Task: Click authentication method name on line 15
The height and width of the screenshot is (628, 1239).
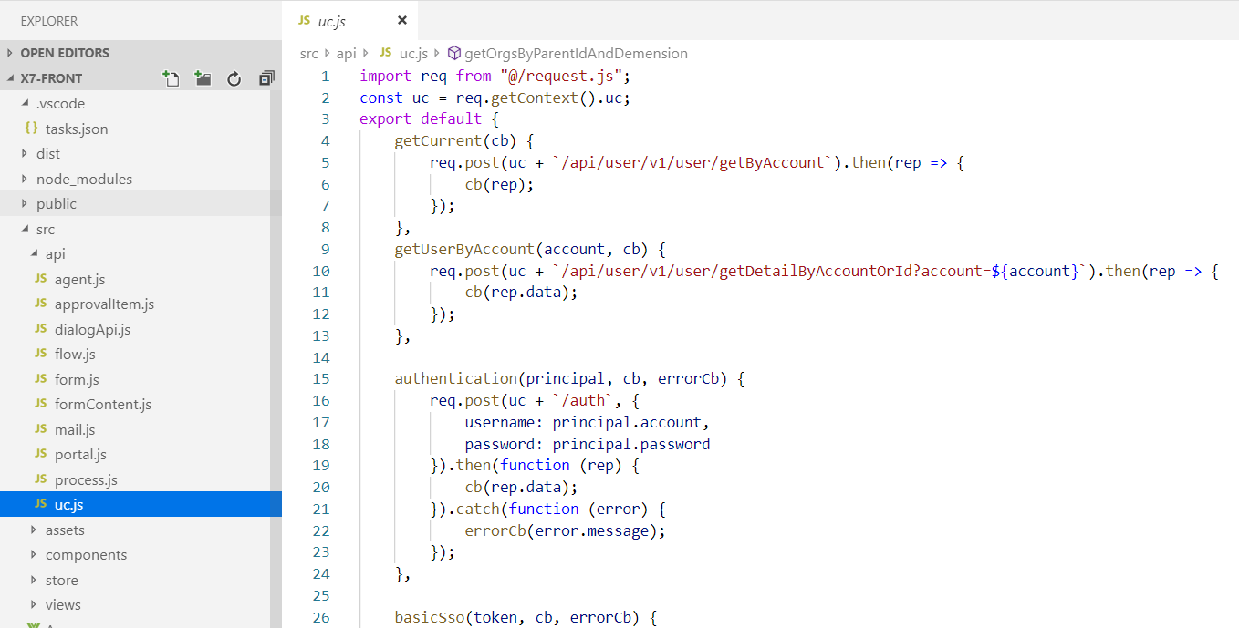Action: [455, 378]
